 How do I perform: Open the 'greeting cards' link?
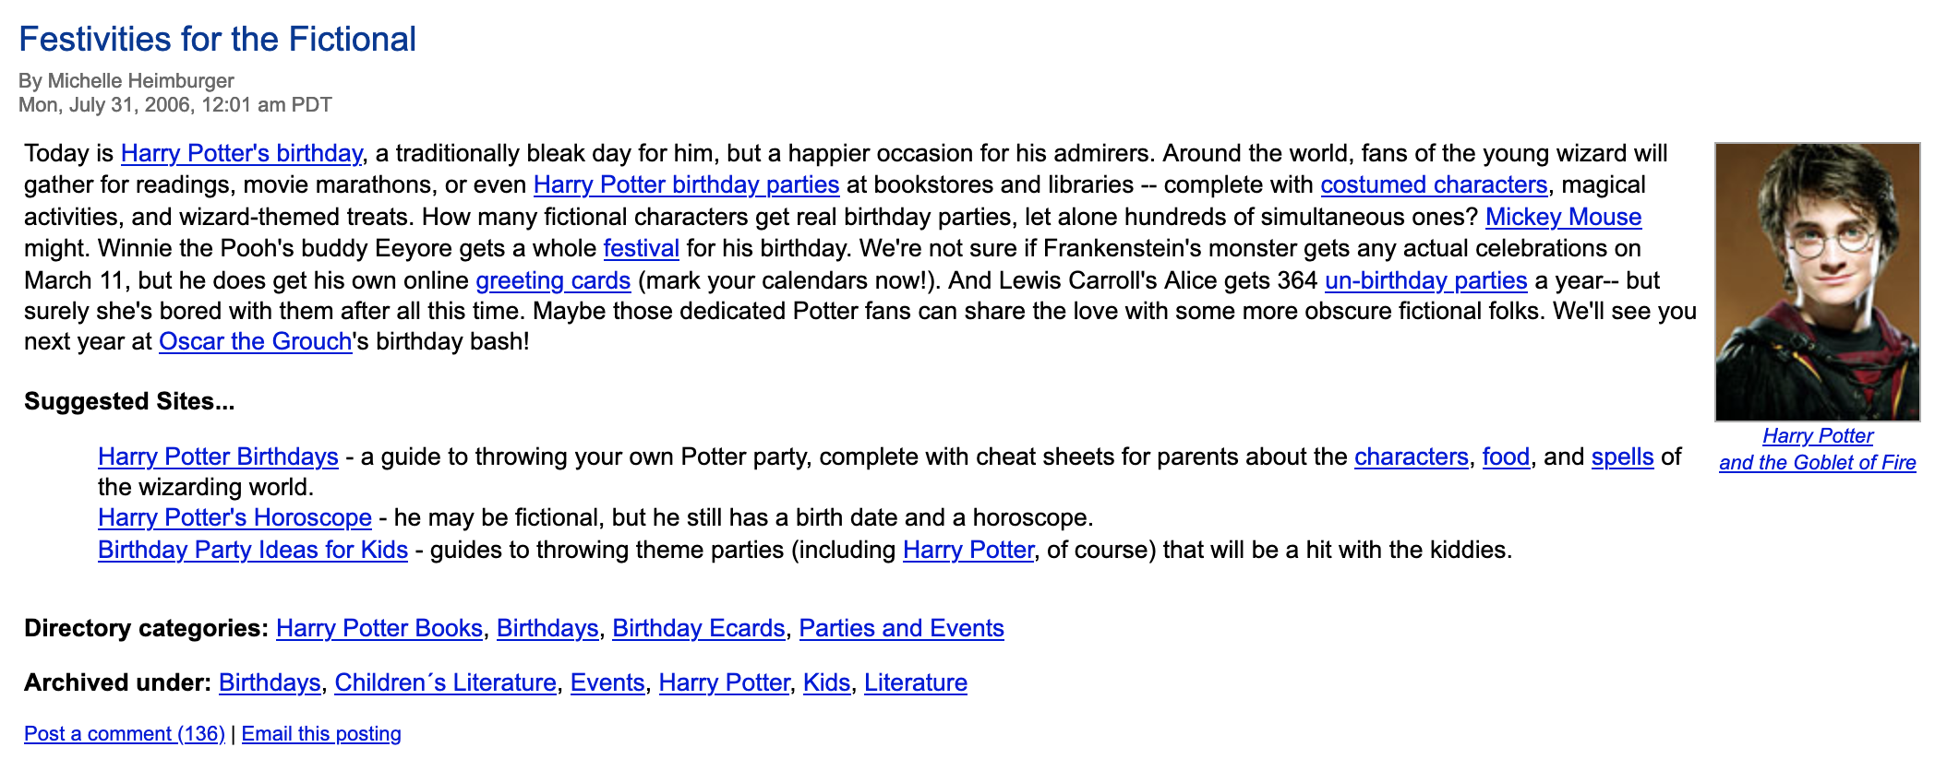point(553,280)
